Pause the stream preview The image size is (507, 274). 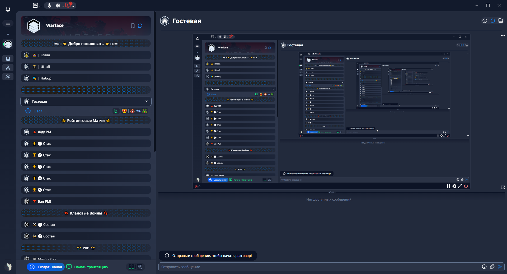coord(448,186)
